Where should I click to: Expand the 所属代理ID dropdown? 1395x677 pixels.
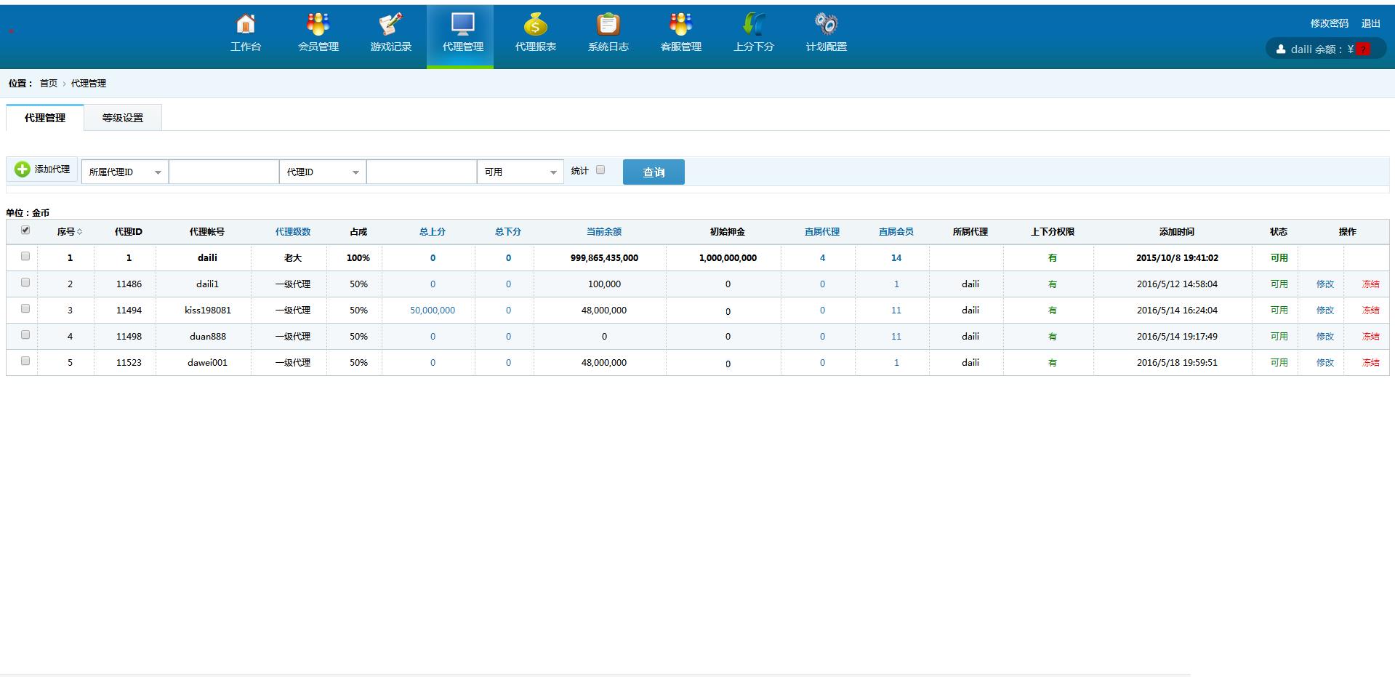(125, 172)
